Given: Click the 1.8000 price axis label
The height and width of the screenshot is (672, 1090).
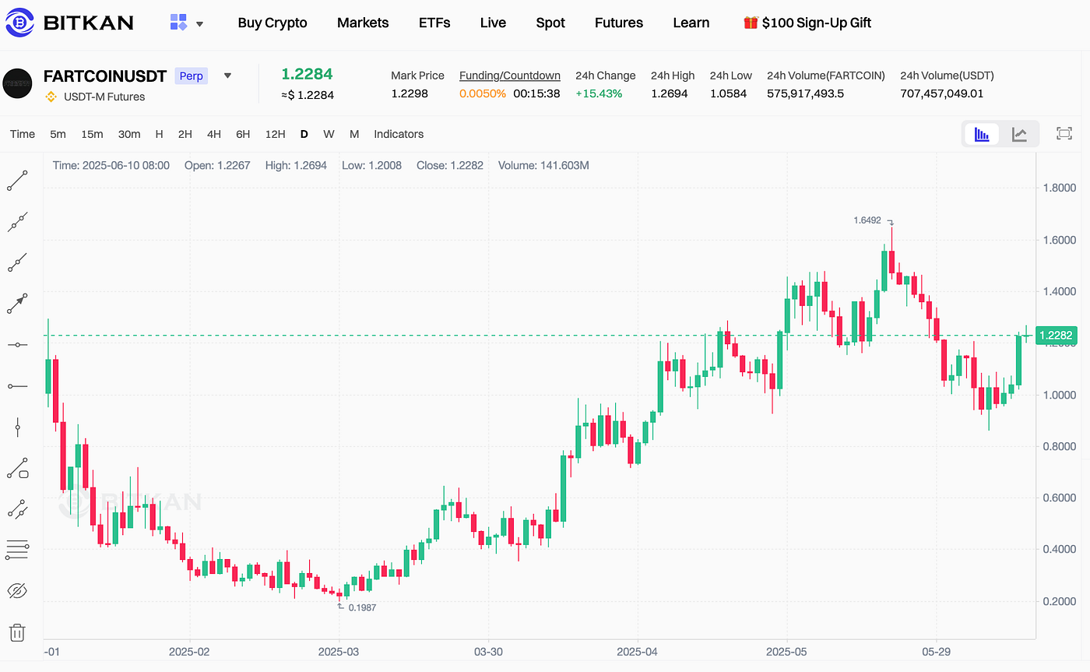Looking at the screenshot, I should (x=1059, y=188).
